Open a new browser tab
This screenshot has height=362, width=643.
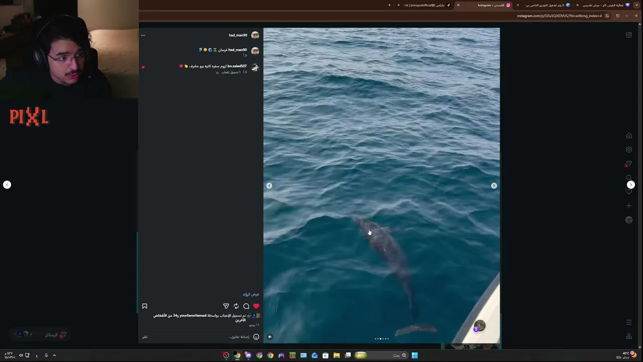389,5
